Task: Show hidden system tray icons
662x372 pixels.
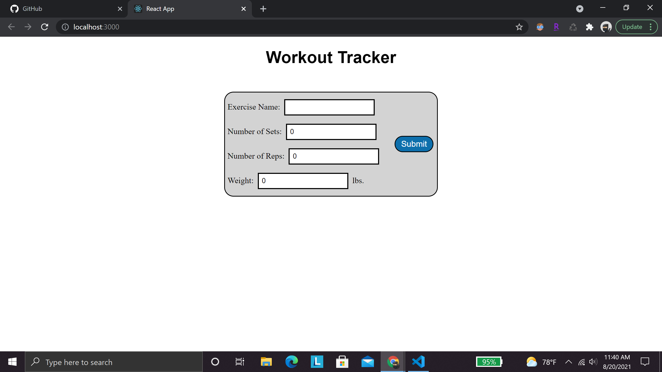Action: pyautogui.click(x=568, y=362)
